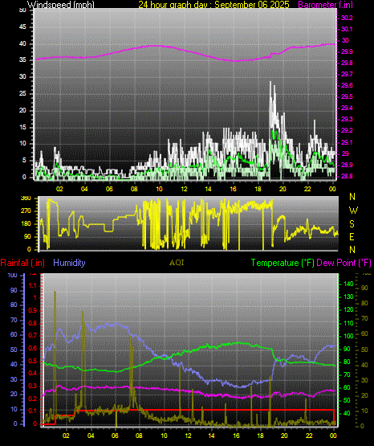Click the '29.8' barometer axis value
Viewport: 374px width, 446px height.
click(x=347, y=63)
